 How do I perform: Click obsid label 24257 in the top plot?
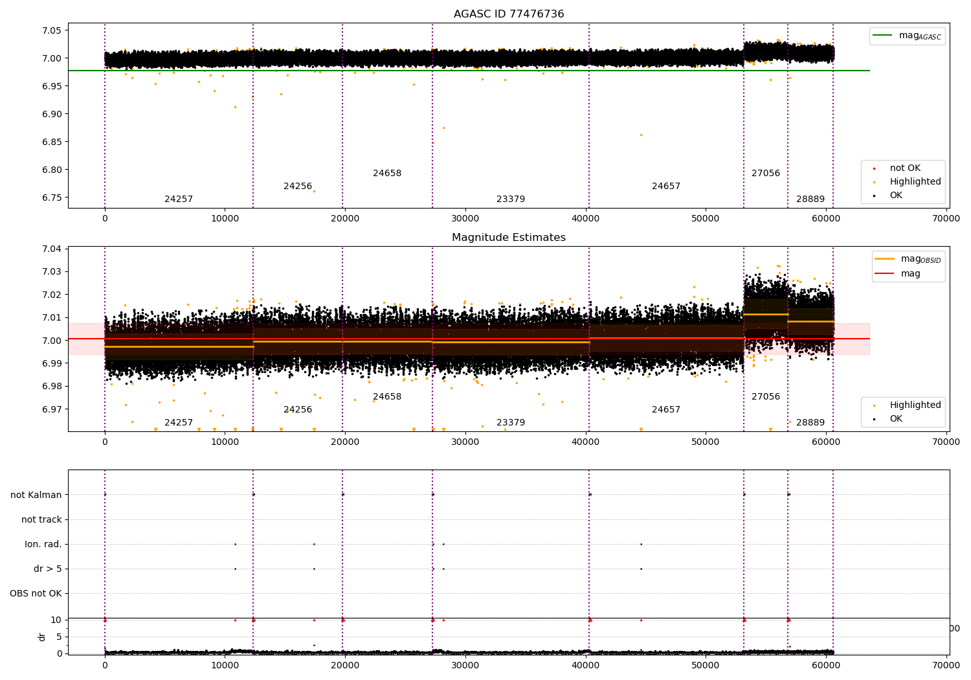tap(179, 199)
